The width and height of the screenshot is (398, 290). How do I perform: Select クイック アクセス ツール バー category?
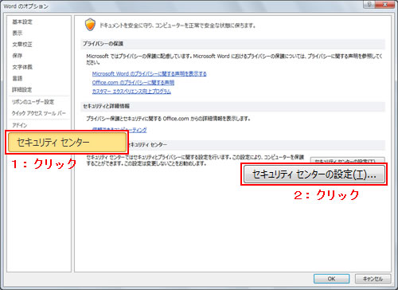(x=39, y=113)
